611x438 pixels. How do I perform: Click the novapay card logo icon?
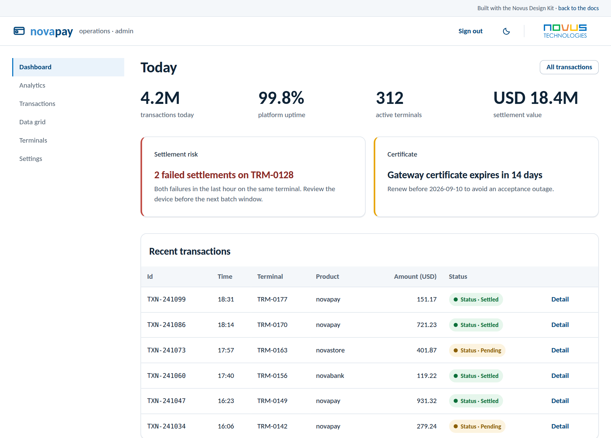click(19, 31)
